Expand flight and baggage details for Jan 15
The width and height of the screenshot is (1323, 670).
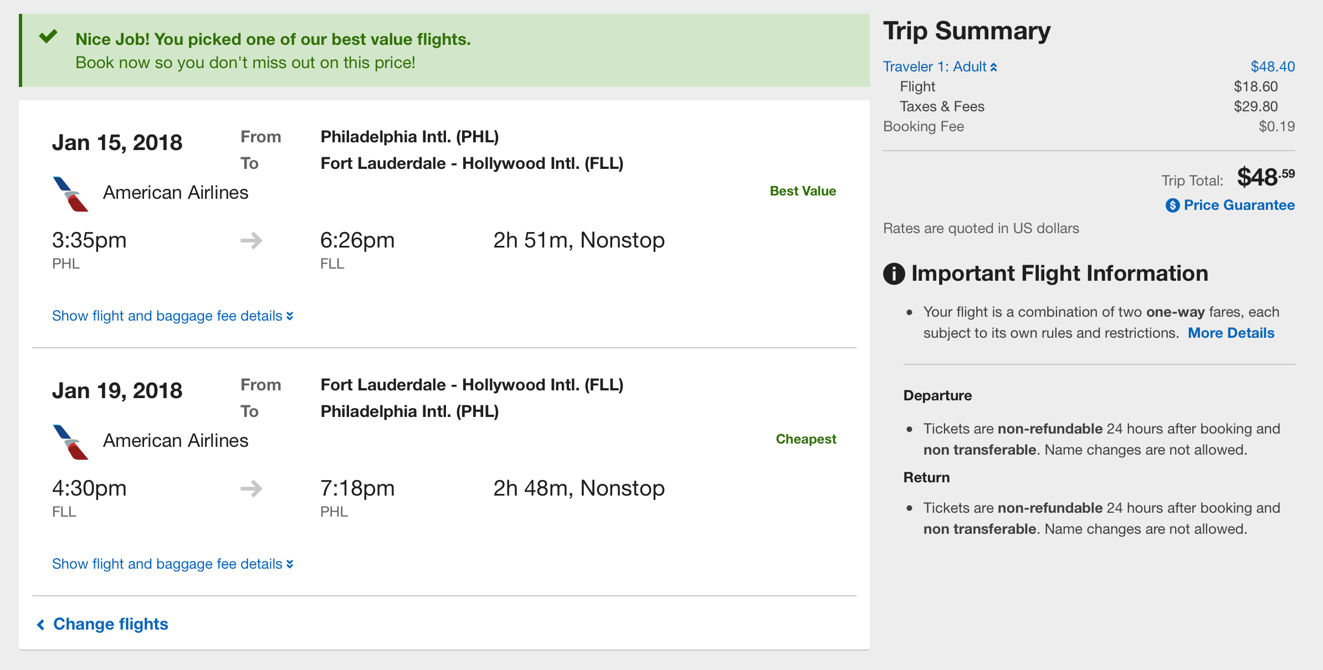(172, 316)
